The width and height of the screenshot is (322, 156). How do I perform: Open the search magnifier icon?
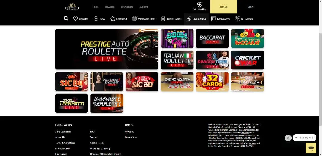coord(66,19)
